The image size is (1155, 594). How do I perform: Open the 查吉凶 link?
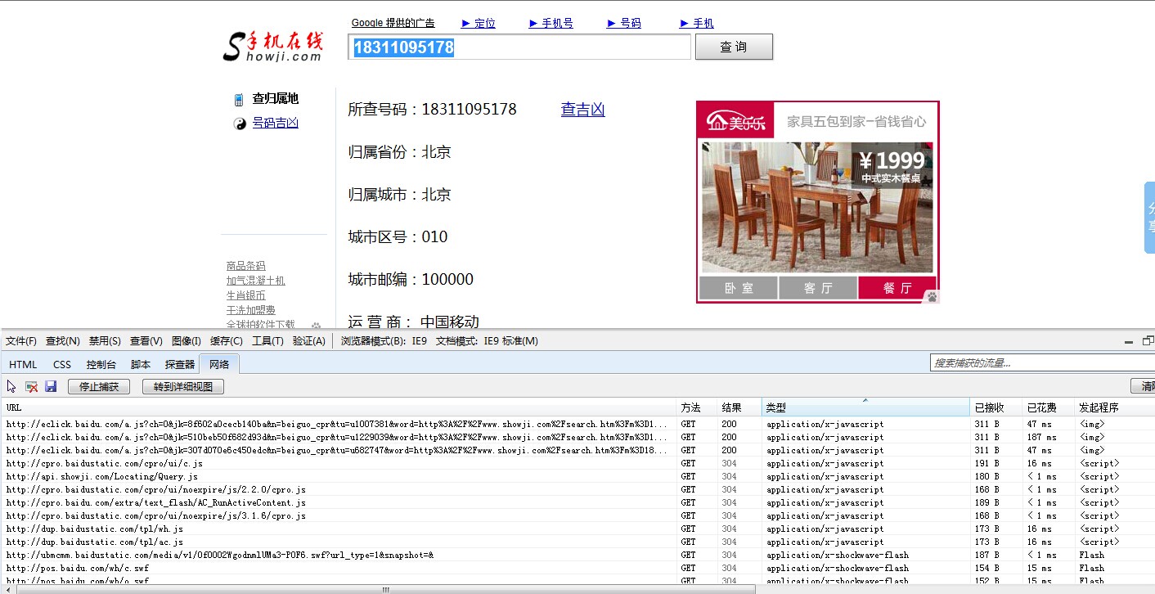pyautogui.click(x=582, y=109)
